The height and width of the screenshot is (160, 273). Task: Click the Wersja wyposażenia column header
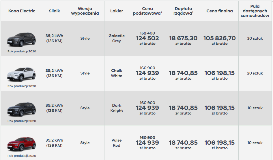point(85,11)
